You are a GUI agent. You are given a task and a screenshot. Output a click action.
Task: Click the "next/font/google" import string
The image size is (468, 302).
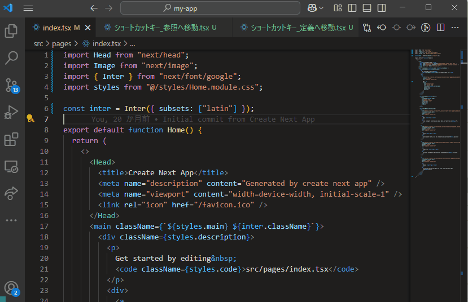[x=198, y=77]
